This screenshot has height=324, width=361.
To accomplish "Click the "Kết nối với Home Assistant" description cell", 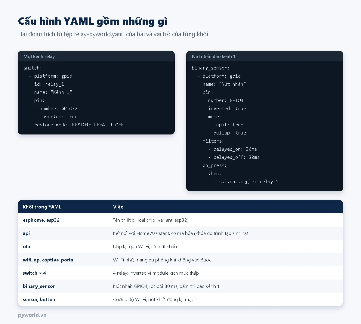I will (180, 233).
